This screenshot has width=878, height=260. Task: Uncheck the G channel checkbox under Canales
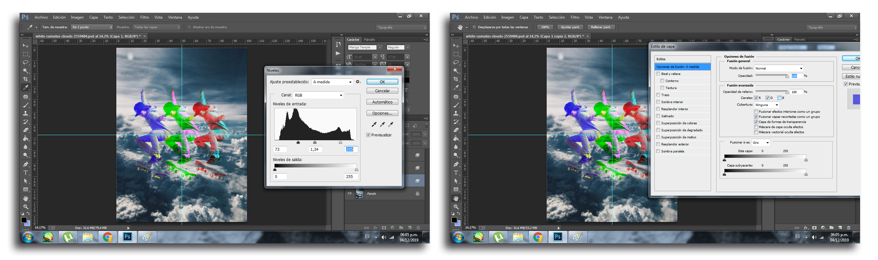point(767,98)
